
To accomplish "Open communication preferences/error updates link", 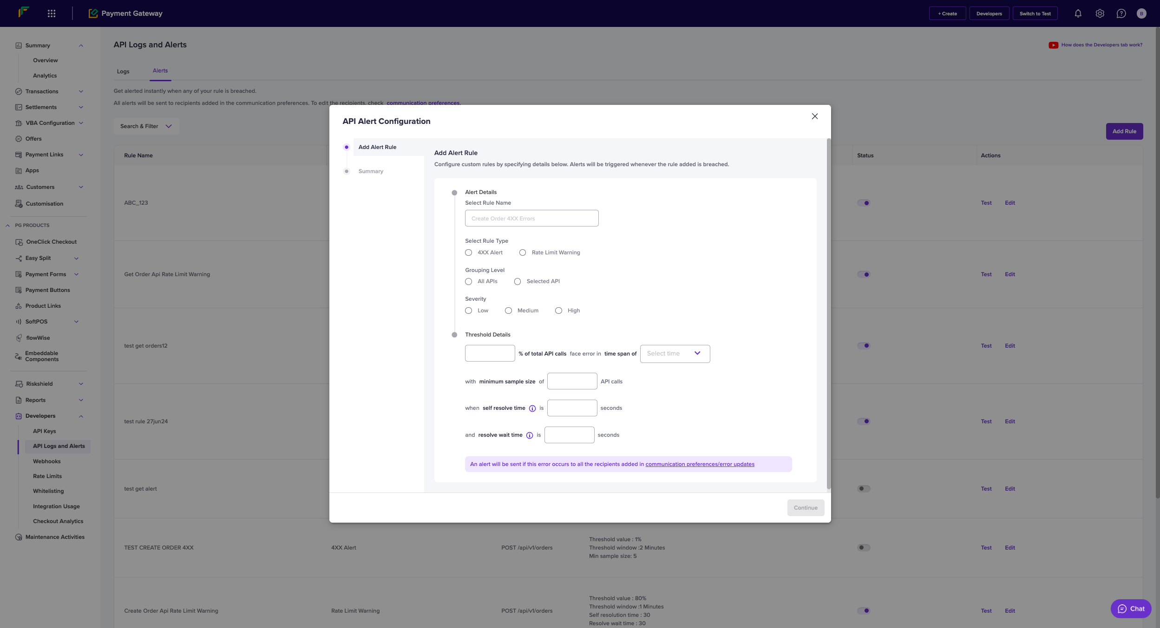I will [700, 464].
